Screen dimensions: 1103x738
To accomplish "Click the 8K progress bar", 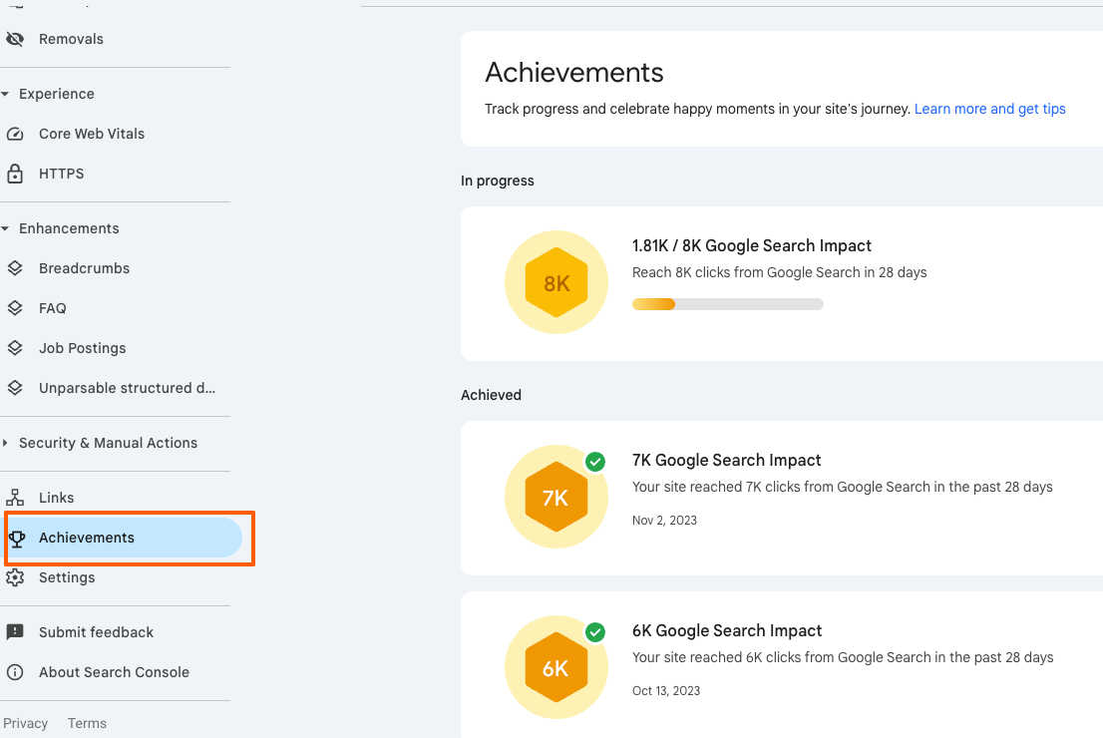I will click(727, 304).
